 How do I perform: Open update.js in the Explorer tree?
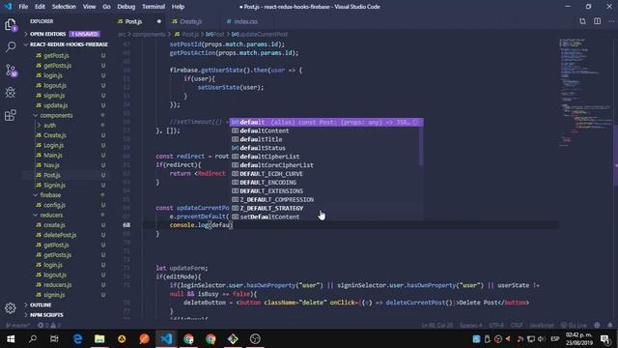(56, 105)
